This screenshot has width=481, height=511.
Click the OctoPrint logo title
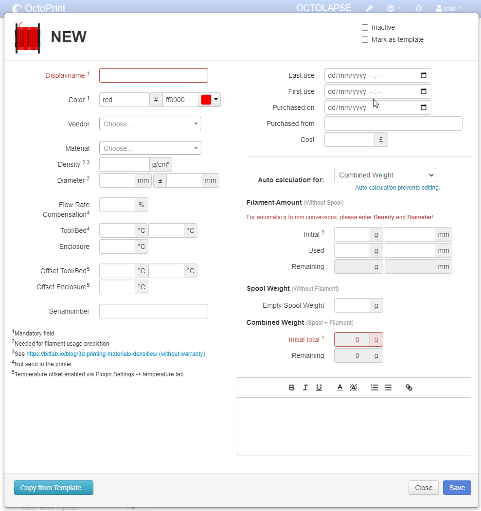[39, 8]
